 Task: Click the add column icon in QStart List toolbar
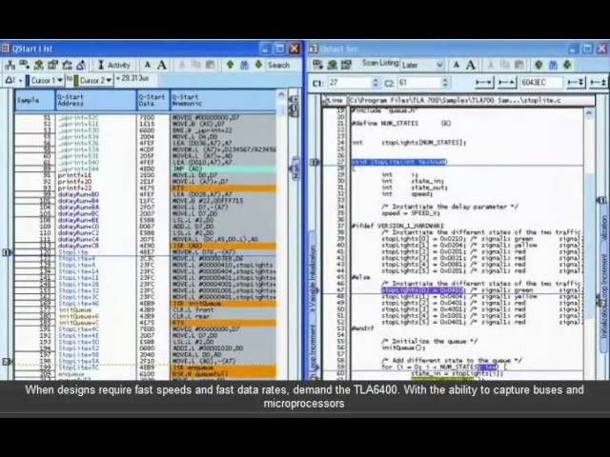click(24, 65)
